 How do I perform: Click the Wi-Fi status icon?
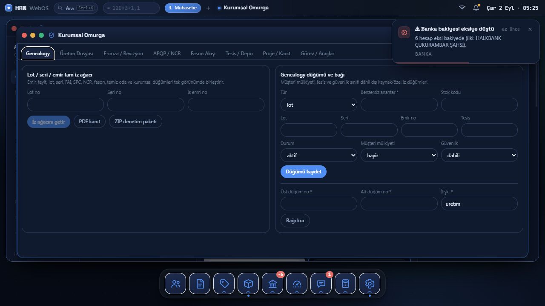pyautogui.click(x=462, y=8)
